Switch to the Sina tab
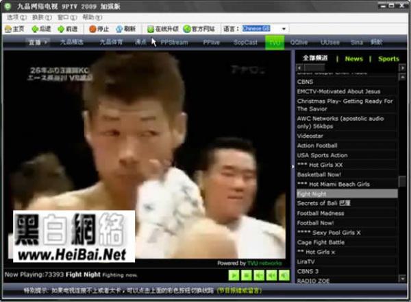This screenshot has width=411, height=302. click(x=357, y=43)
